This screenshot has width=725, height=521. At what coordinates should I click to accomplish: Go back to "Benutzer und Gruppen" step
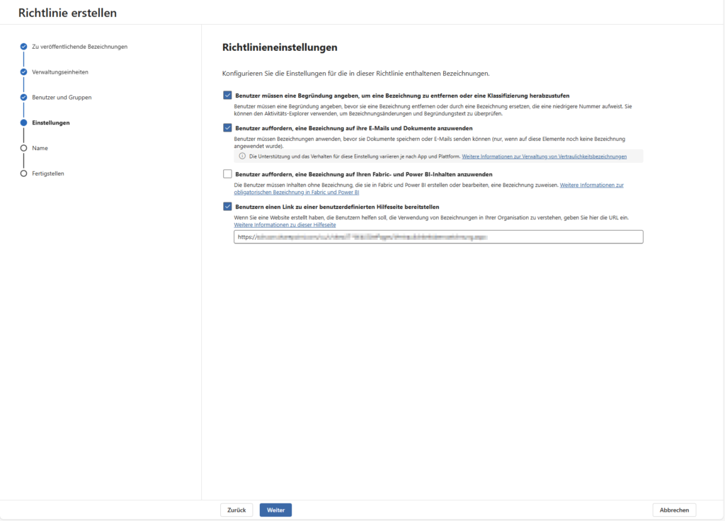tap(61, 98)
